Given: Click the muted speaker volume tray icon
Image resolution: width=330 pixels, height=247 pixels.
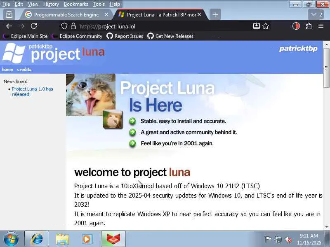Looking at the screenshot, I should coord(288,239).
